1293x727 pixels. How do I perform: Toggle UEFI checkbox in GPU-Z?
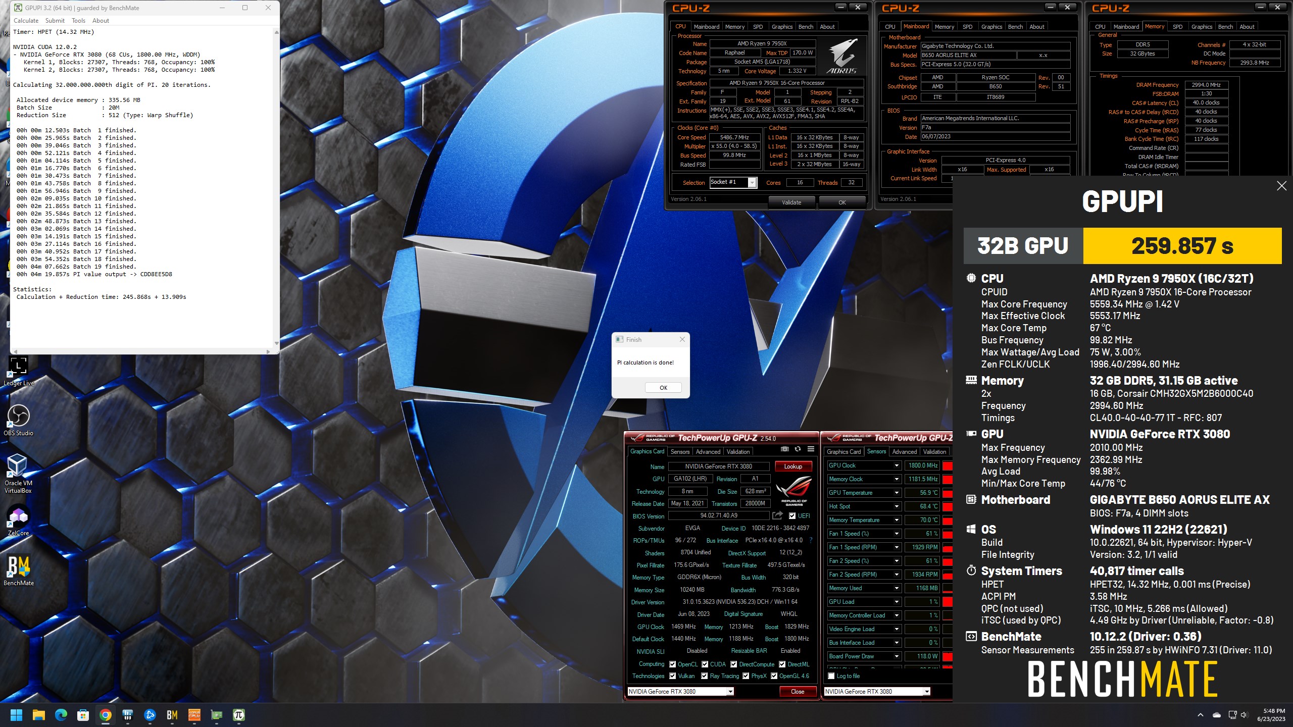pyautogui.click(x=792, y=515)
